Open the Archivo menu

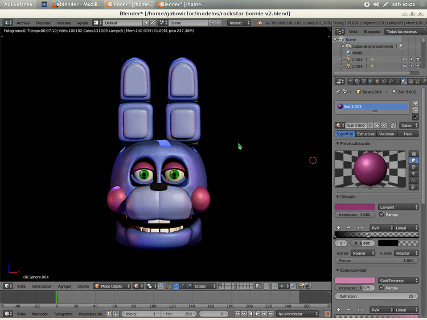tap(23, 23)
